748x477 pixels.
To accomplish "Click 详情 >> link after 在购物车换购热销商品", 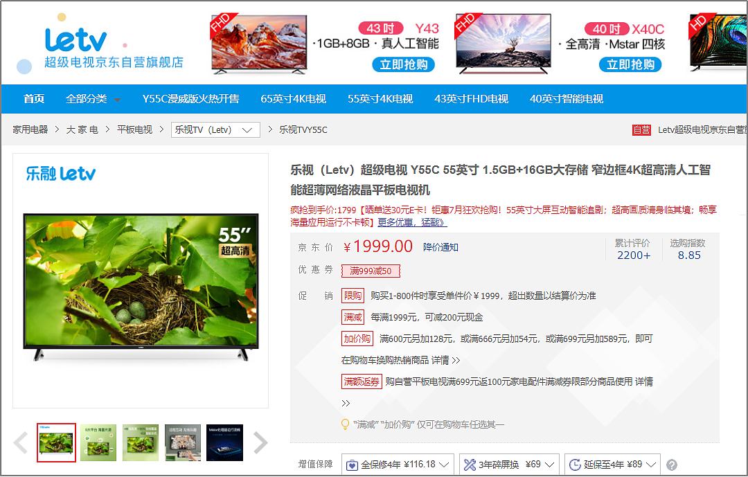I will point(445,360).
